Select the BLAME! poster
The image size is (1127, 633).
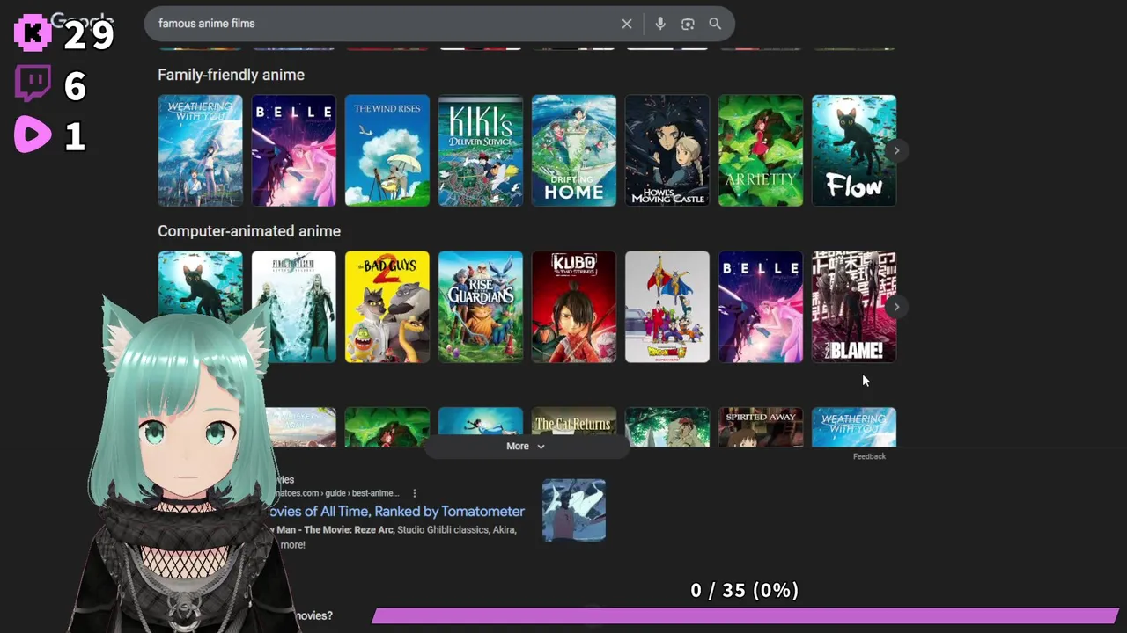pos(853,307)
